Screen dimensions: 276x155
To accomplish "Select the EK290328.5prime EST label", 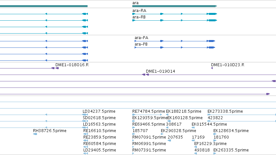I will coord(178,131).
